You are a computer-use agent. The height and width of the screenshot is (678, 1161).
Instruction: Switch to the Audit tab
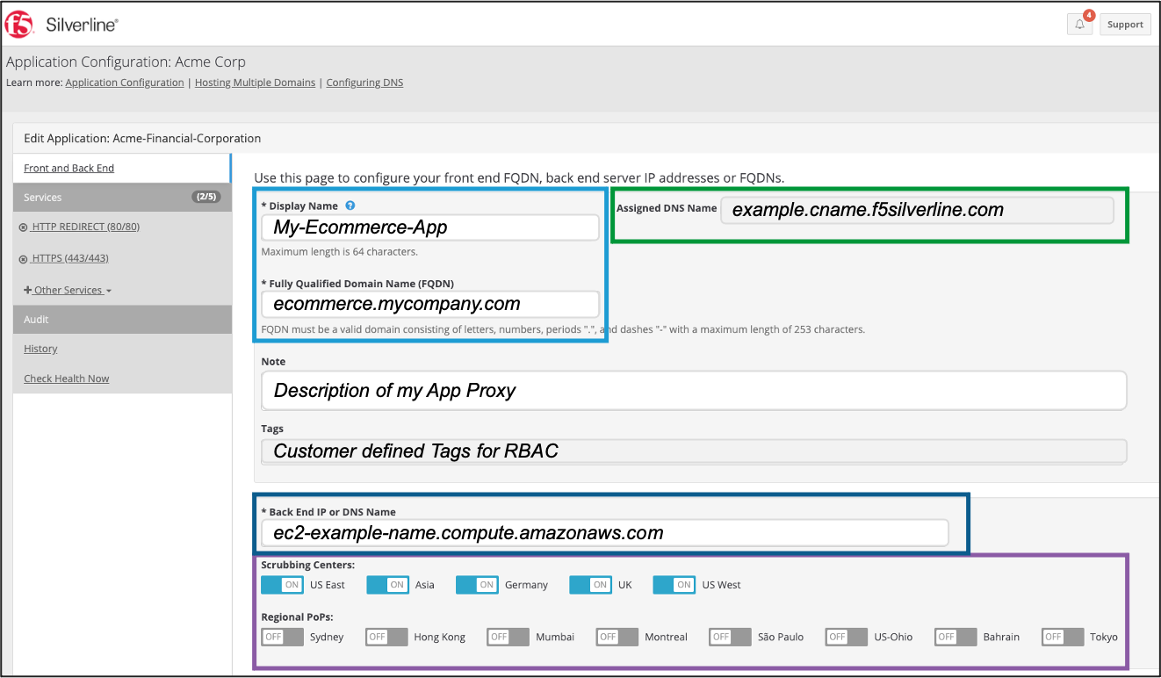point(35,319)
